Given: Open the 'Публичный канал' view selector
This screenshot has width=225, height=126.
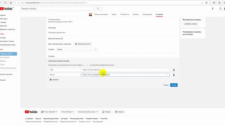Looking at the screenshot, I should (101, 14).
